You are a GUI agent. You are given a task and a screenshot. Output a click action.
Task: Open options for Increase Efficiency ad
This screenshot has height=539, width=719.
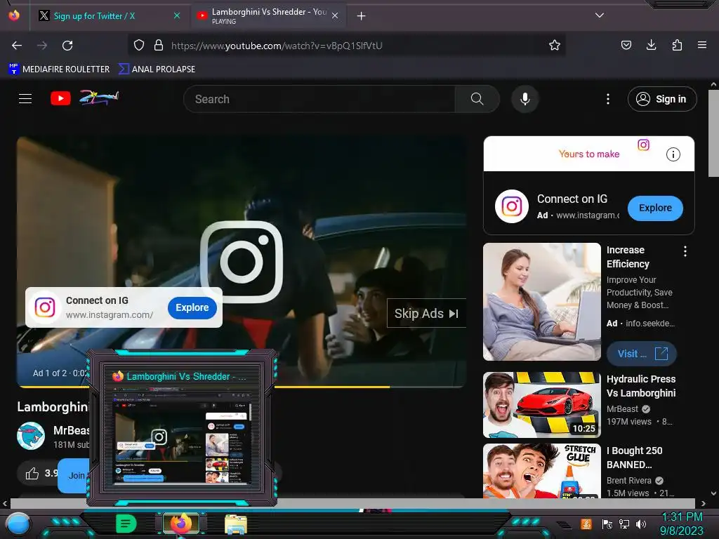(685, 251)
